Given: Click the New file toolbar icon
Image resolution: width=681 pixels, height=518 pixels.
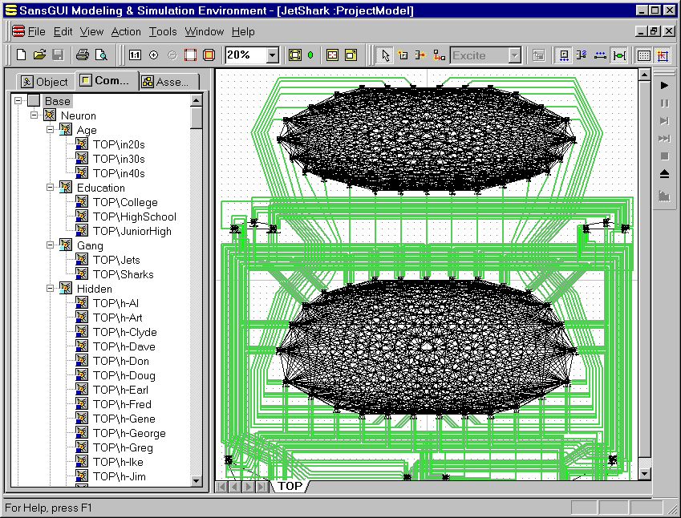Looking at the screenshot, I should pyautogui.click(x=22, y=55).
